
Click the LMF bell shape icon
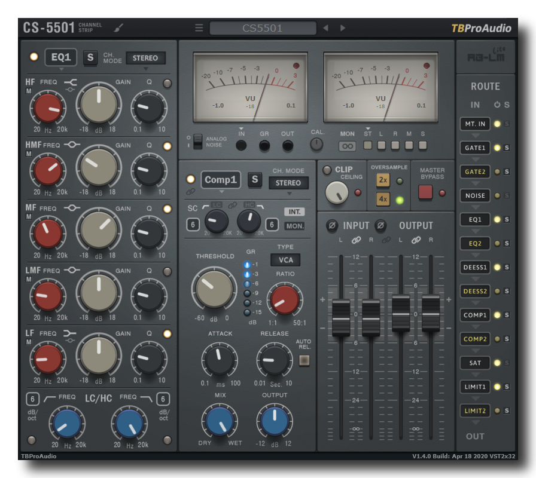click(72, 270)
